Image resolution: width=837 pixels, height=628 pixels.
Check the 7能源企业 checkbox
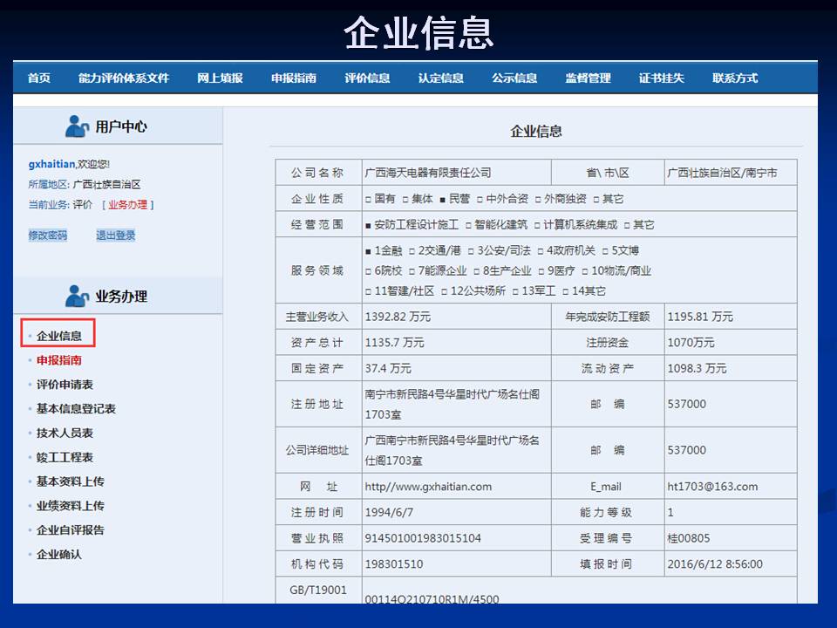tap(412, 271)
